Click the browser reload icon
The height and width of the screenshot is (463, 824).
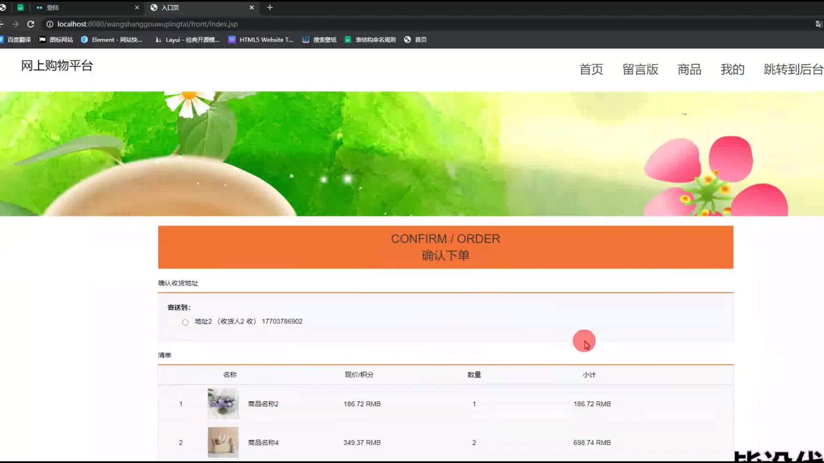pos(30,24)
